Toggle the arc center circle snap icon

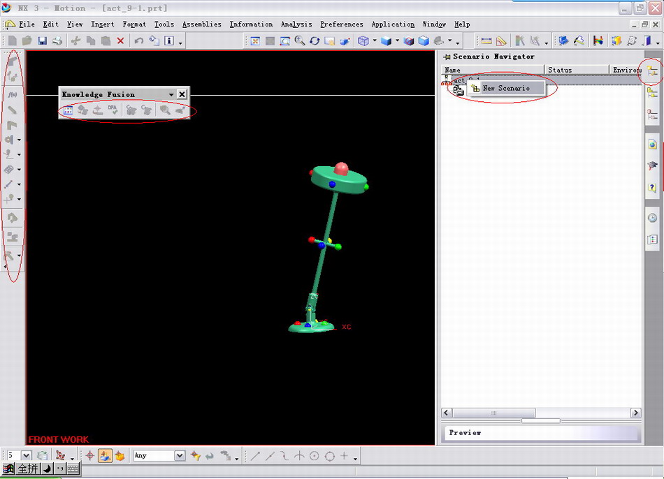click(x=315, y=456)
